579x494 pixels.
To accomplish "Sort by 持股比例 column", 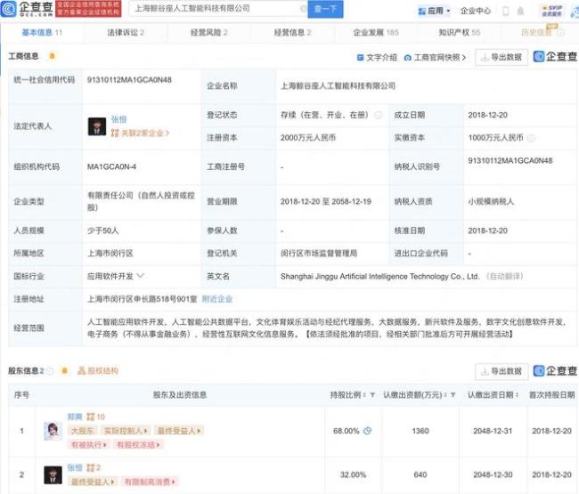I will click(x=364, y=395).
